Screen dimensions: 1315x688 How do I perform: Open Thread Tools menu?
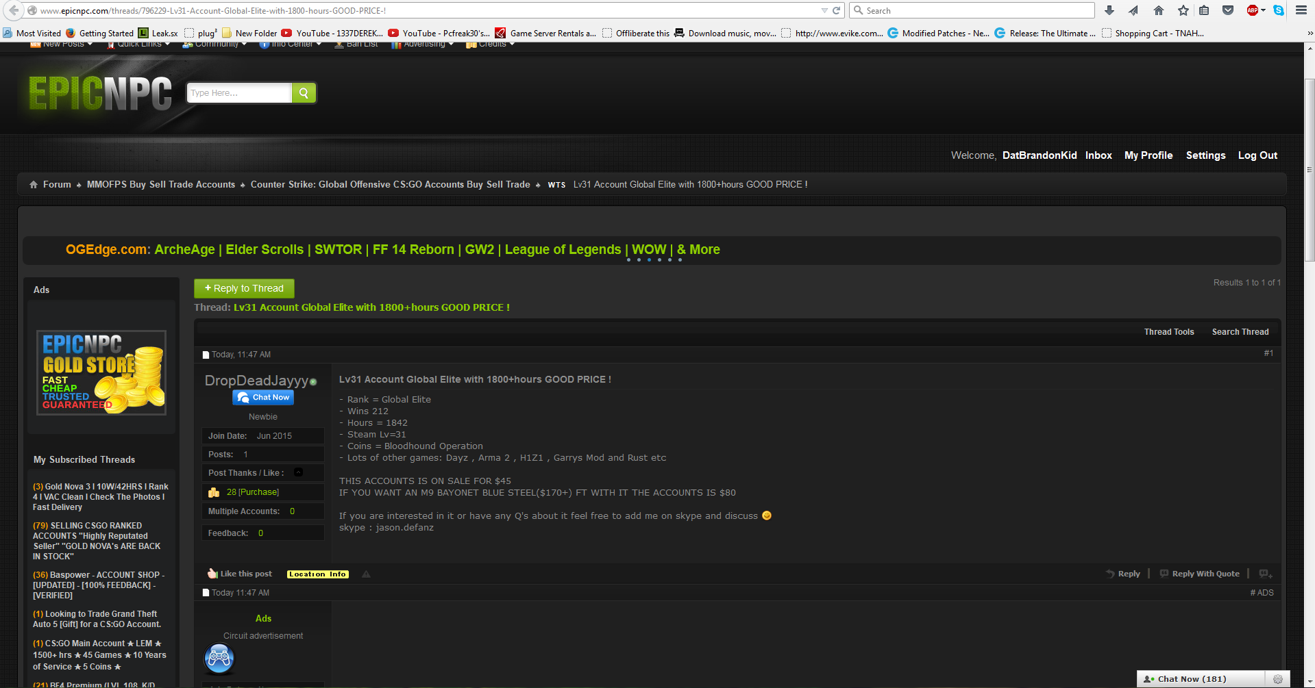pos(1169,332)
